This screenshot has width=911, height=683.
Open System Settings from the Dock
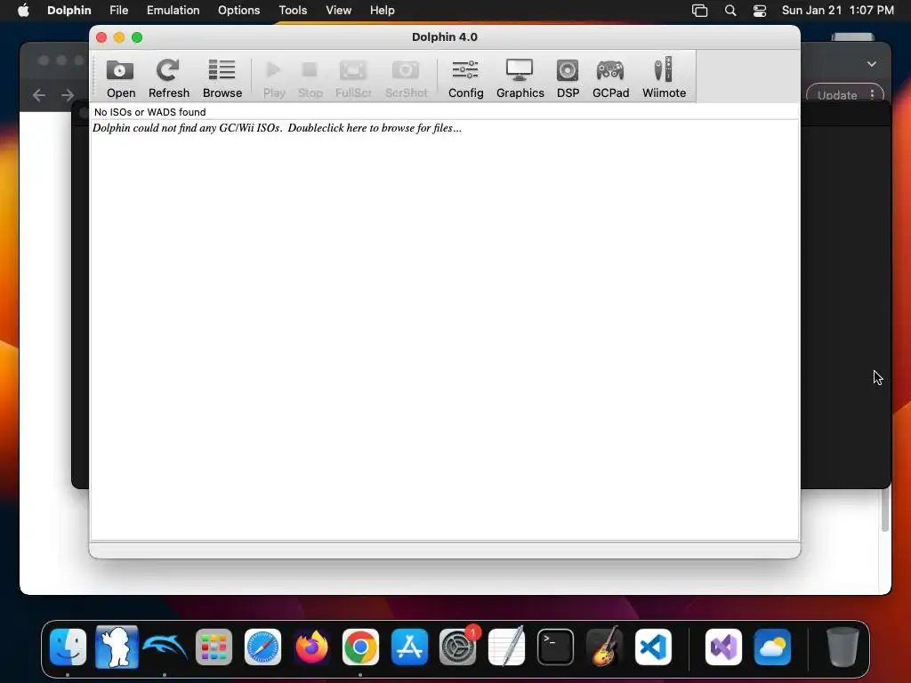point(458,647)
